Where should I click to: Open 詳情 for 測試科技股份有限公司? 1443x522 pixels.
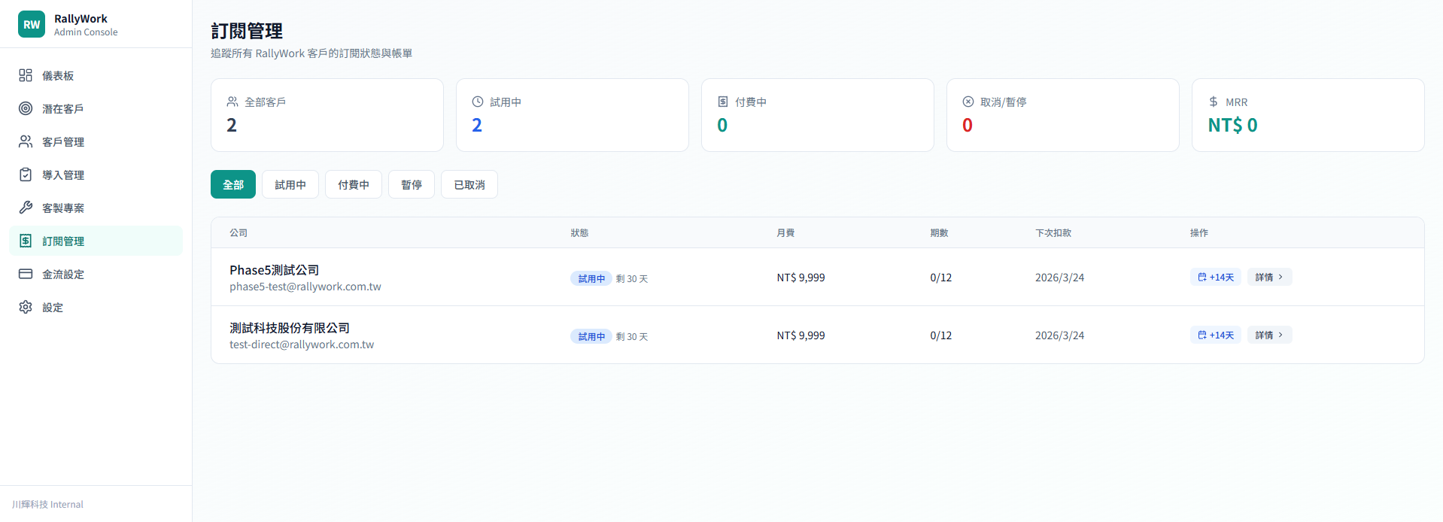[1270, 335]
